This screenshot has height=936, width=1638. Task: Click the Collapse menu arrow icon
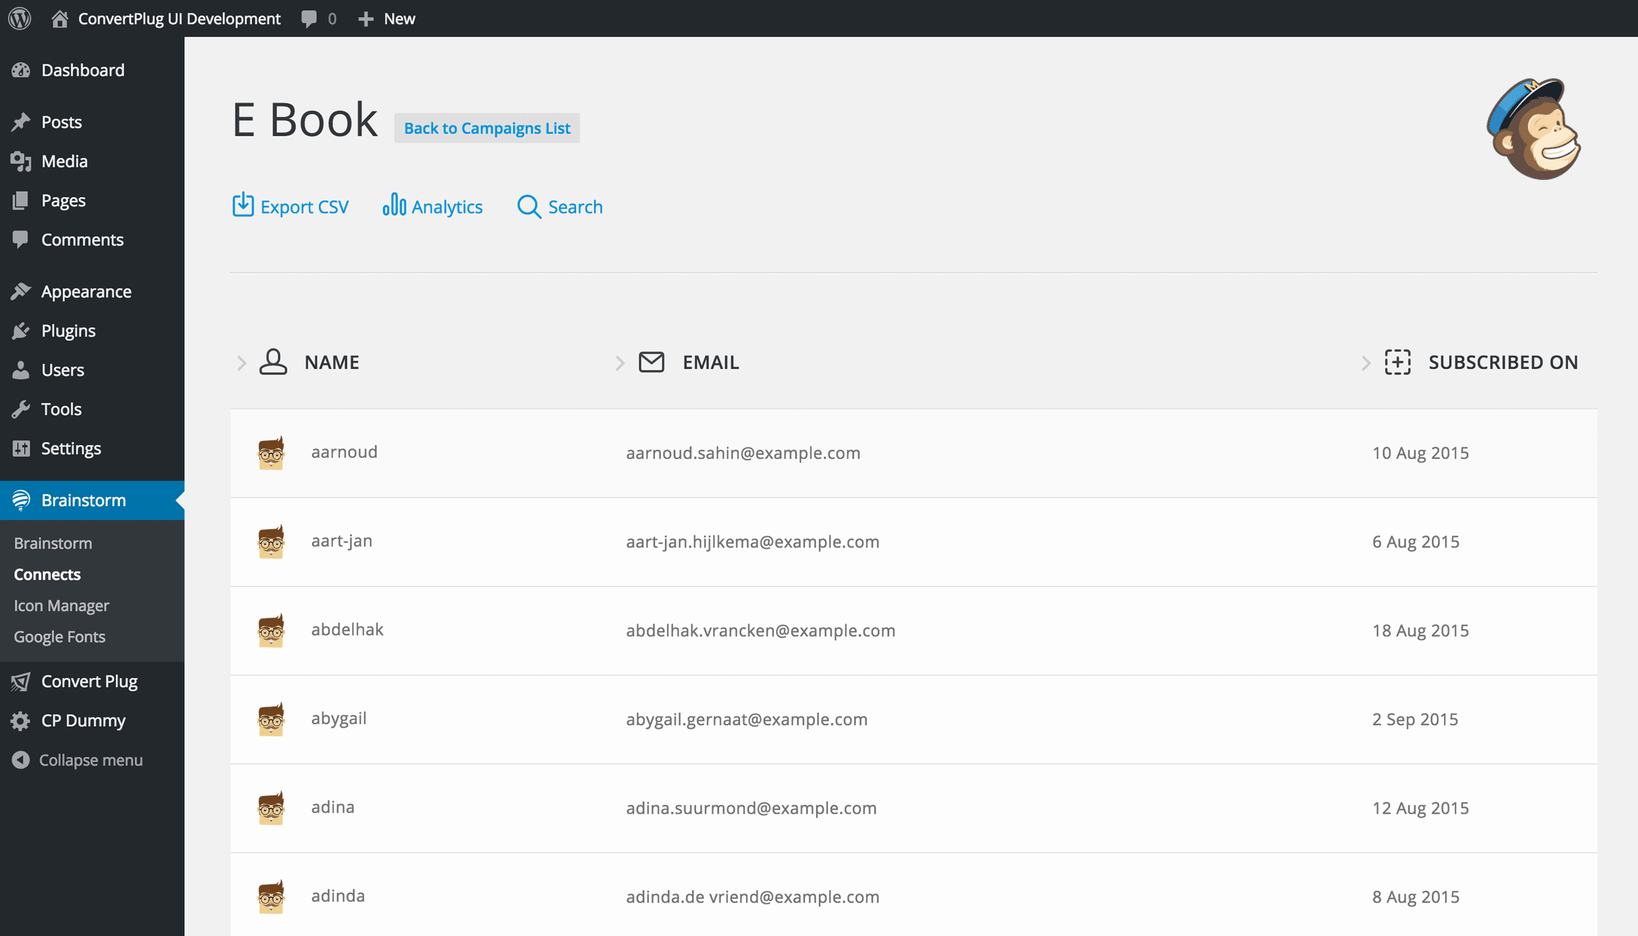pyautogui.click(x=20, y=760)
